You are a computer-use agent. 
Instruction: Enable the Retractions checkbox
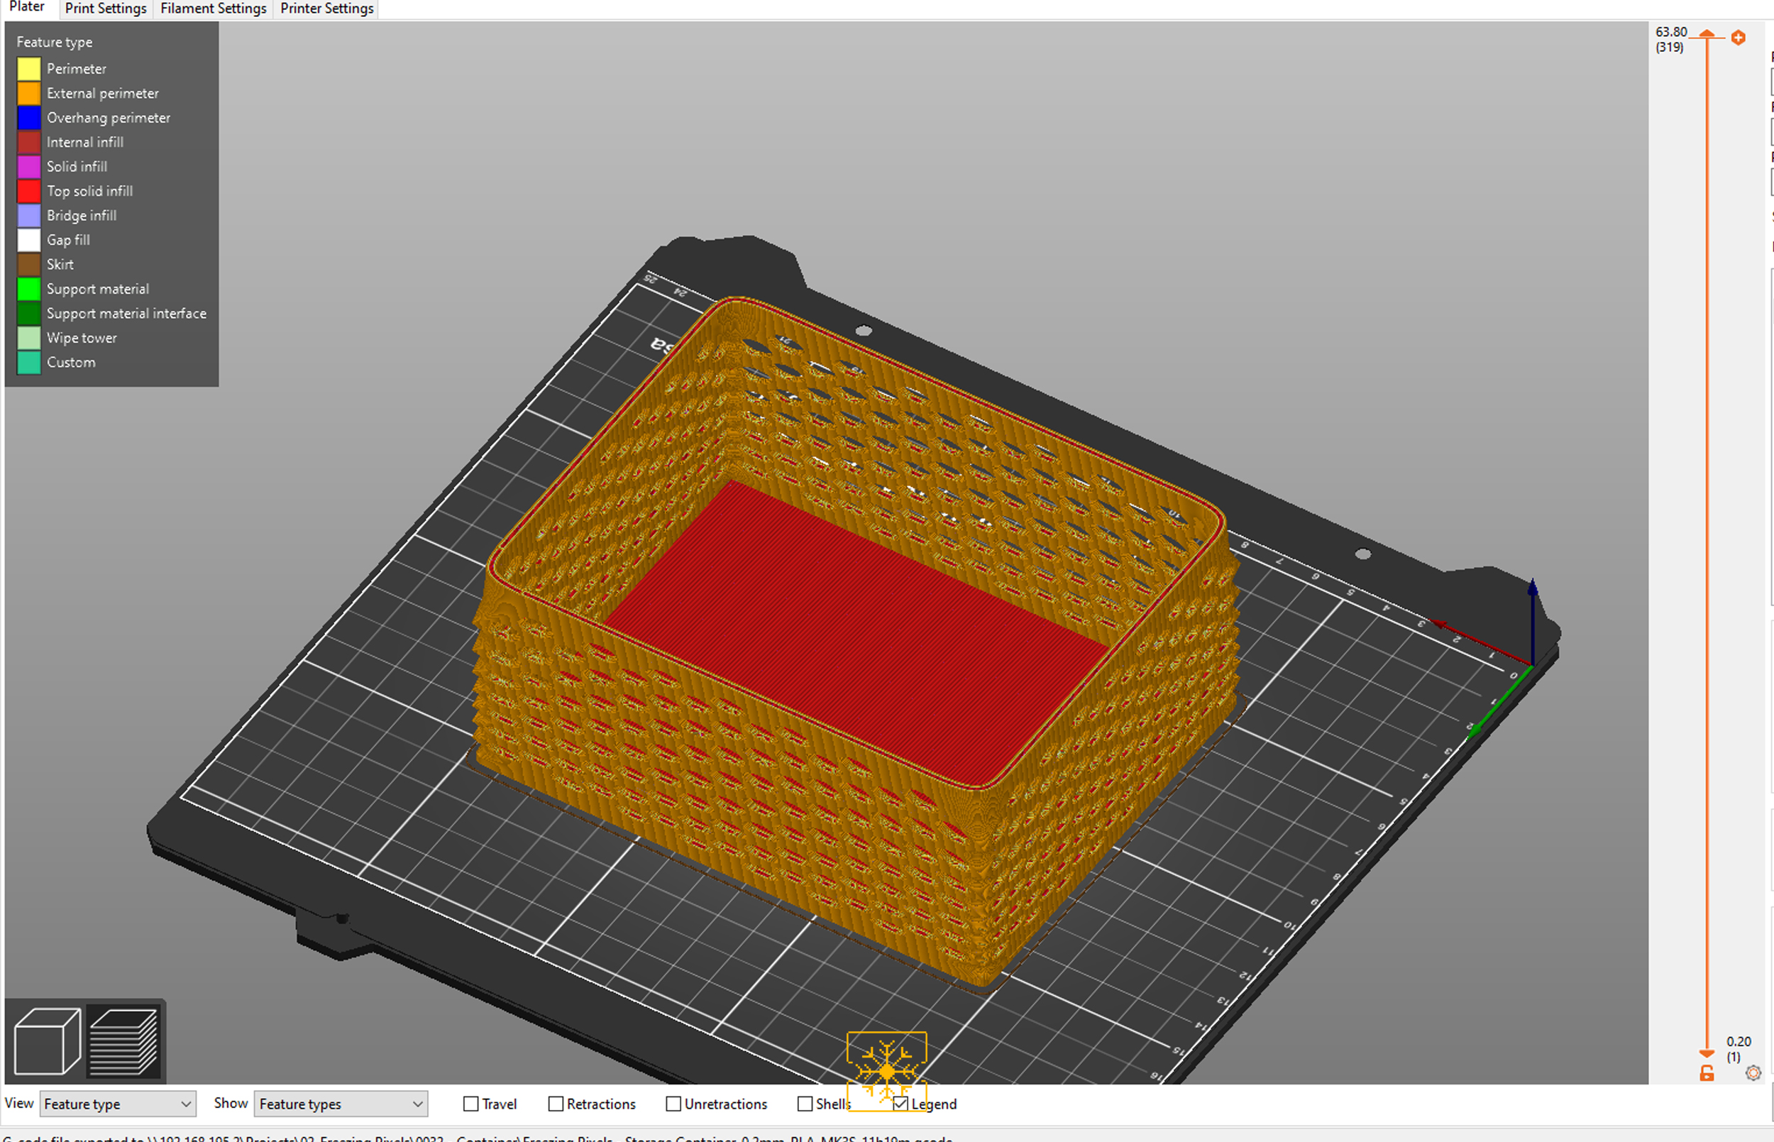point(555,1104)
